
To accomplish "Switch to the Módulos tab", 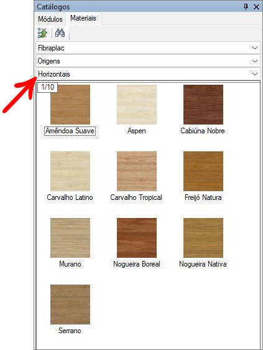I will (50, 19).
